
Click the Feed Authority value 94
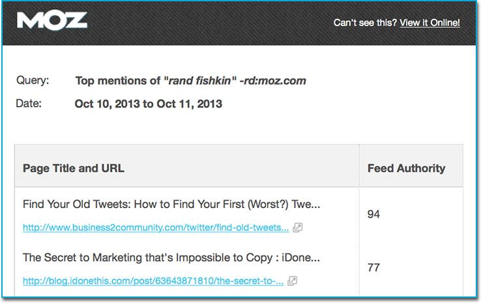(373, 214)
